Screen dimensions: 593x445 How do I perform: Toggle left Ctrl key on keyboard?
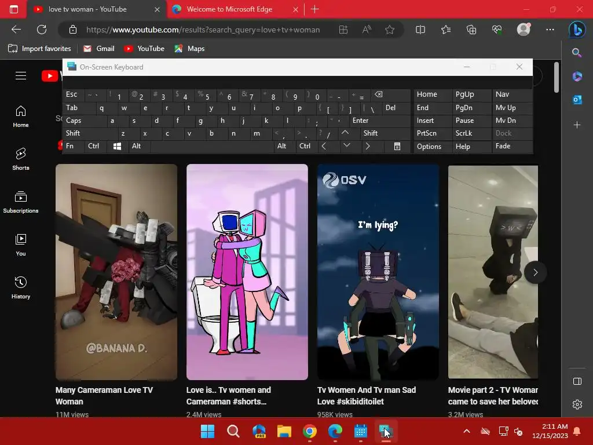(x=96, y=146)
